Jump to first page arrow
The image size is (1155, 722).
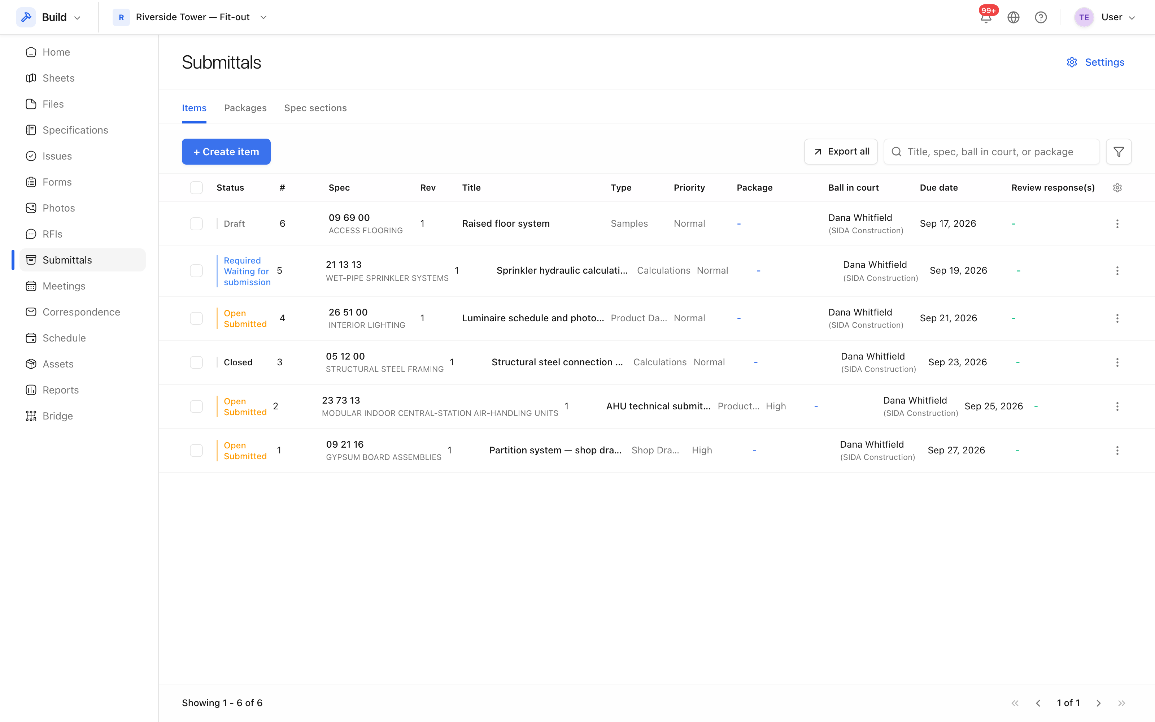1015,703
